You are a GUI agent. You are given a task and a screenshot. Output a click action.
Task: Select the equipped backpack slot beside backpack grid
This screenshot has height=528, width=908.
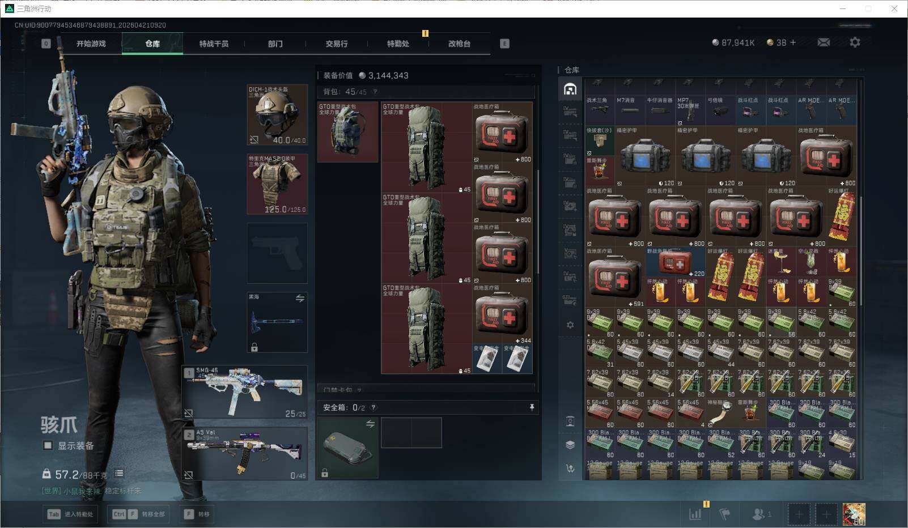point(347,132)
